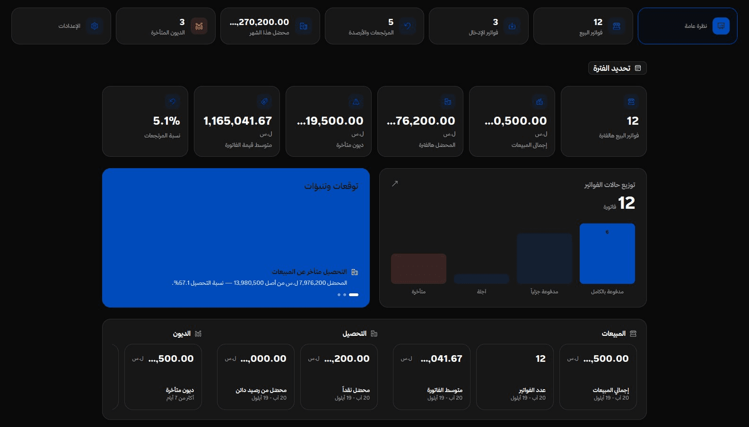Open the إجمالي المبيعات card in المبيعات section
The image size is (749, 427).
coord(598,377)
